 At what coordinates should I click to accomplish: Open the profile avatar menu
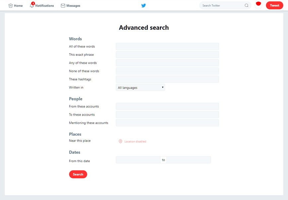pyautogui.click(x=258, y=5)
